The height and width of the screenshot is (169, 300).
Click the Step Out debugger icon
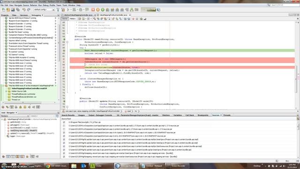(122, 9)
